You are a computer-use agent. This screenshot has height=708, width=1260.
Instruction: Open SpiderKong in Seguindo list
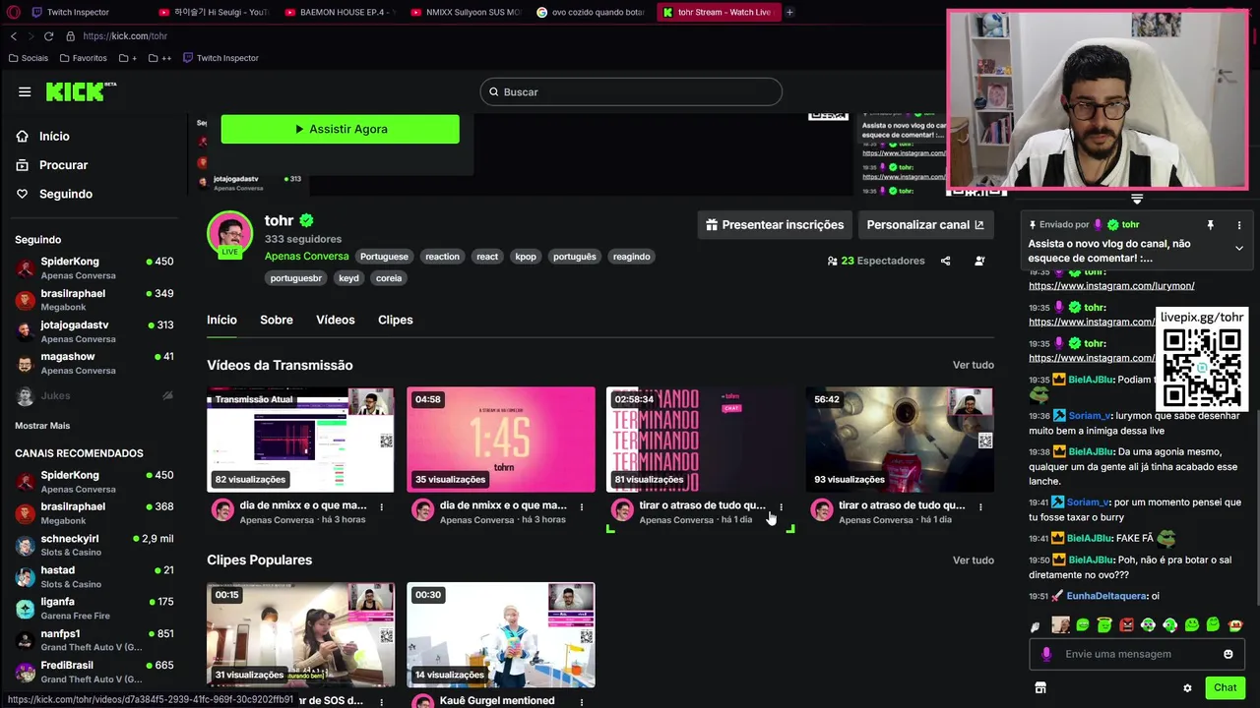point(94,268)
